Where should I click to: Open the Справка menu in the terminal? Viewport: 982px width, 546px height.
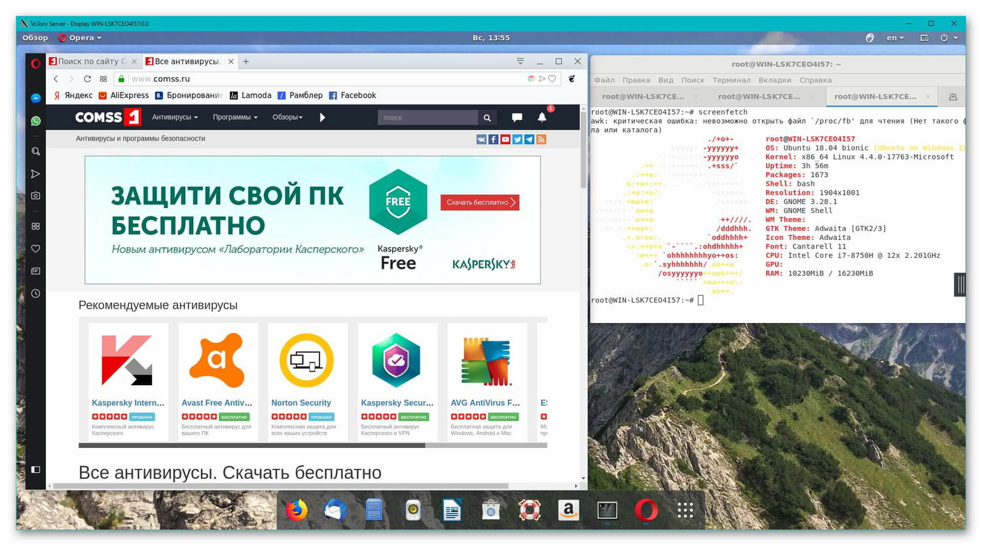[815, 80]
